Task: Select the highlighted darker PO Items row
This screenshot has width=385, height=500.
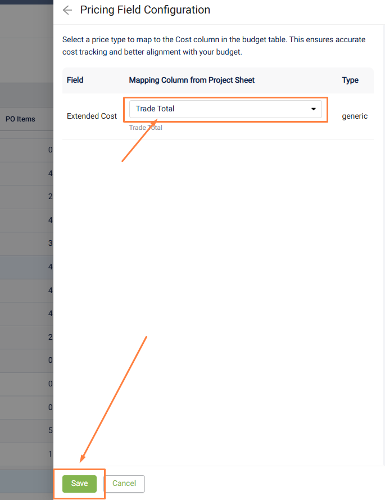Action: [26, 267]
